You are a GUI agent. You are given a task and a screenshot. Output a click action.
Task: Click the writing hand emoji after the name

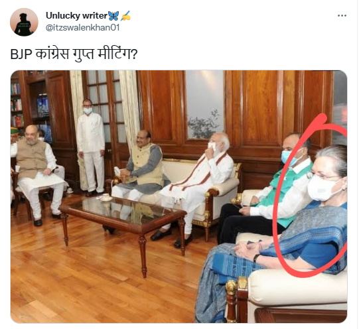(x=125, y=16)
